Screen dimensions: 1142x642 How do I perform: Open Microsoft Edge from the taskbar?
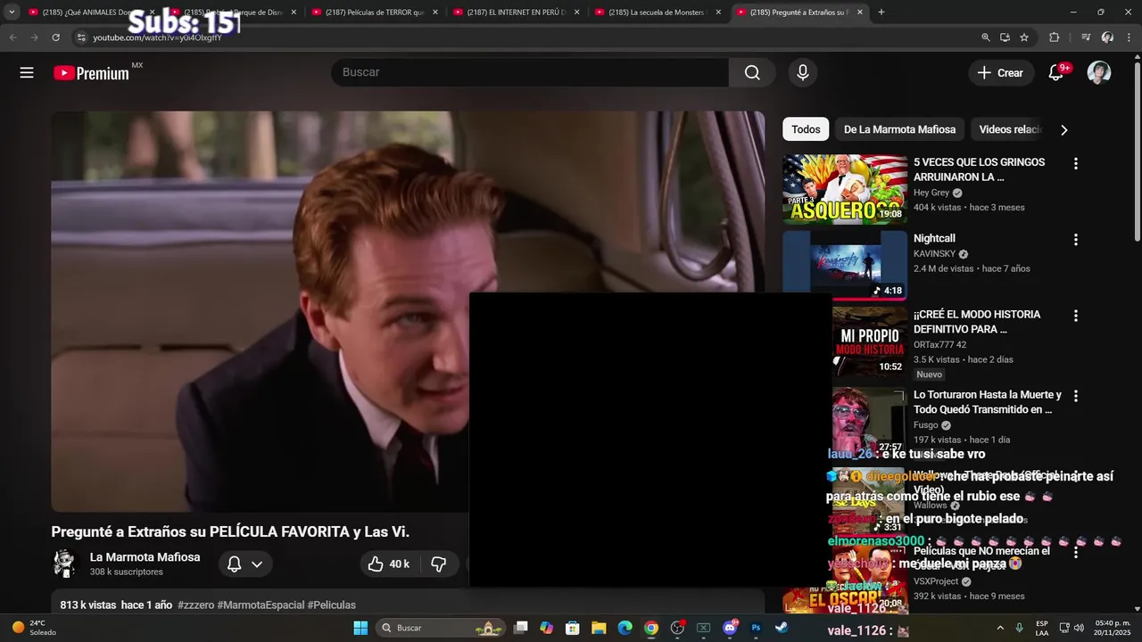(x=625, y=628)
